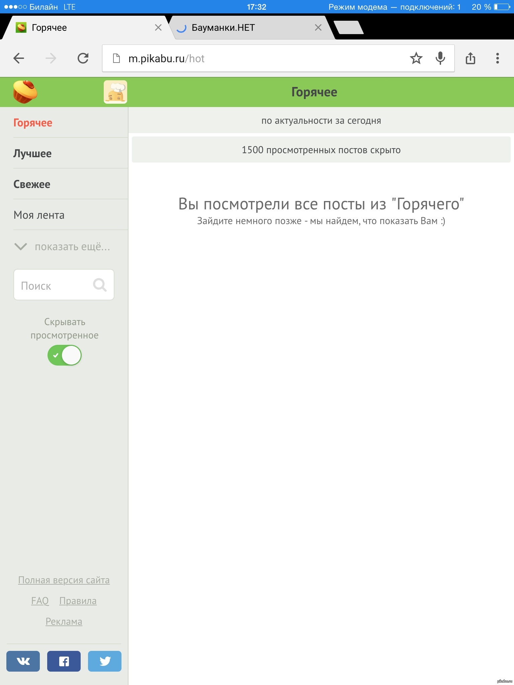Tap the battery indicator icon
514x685 pixels.
(x=502, y=7)
